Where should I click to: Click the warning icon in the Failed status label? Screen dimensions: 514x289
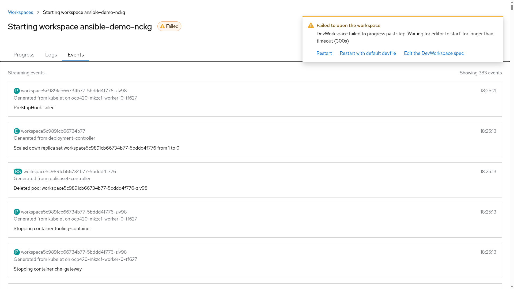pos(162,26)
